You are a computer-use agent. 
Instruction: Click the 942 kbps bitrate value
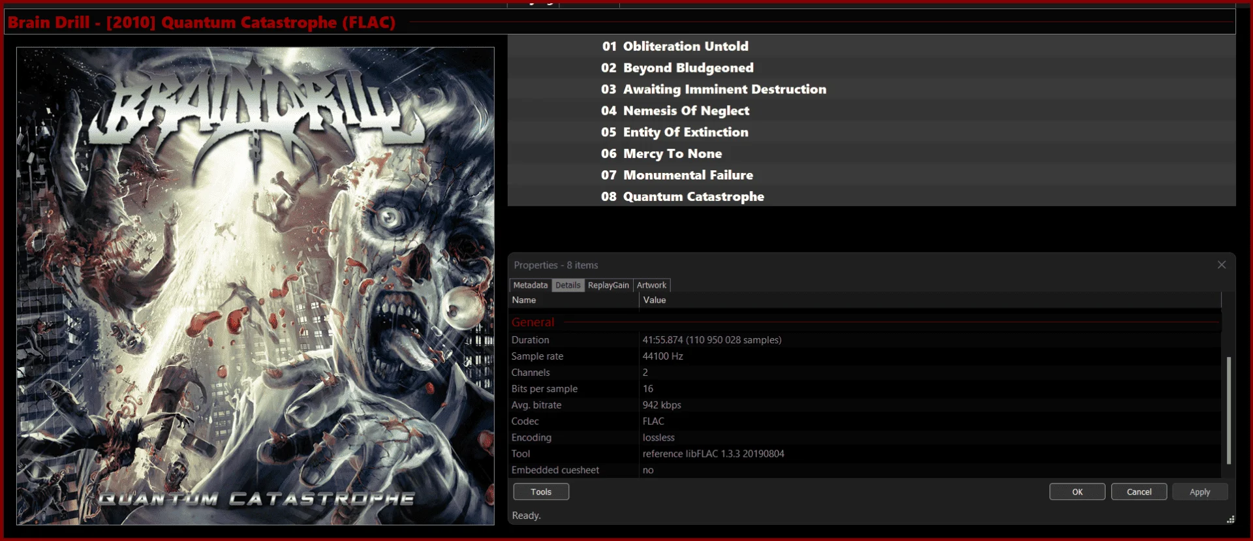click(662, 405)
